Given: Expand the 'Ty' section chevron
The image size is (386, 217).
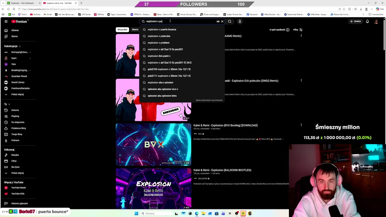Looking at the screenshot, I should click(x=9, y=104).
